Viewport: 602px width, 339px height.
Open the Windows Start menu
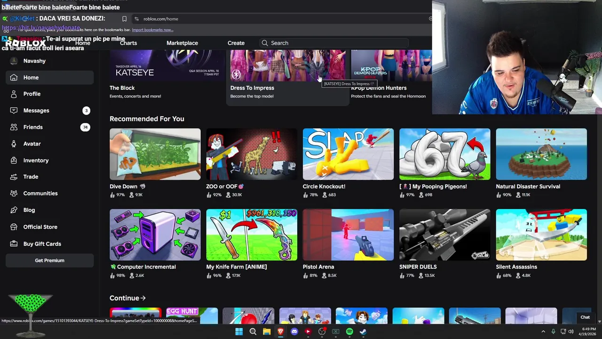coord(239,331)
